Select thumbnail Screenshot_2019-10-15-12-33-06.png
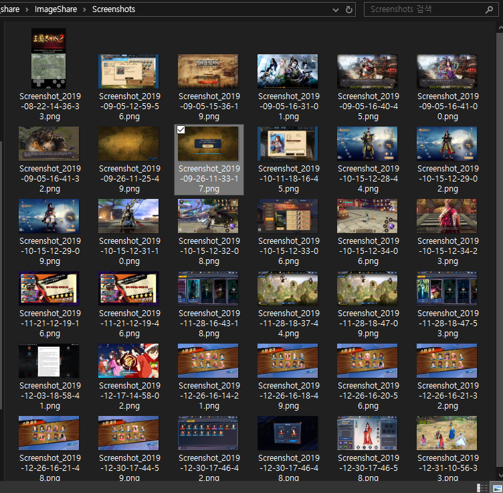The height and width of the screenshot is (493, 503). (x=288, y=216)
